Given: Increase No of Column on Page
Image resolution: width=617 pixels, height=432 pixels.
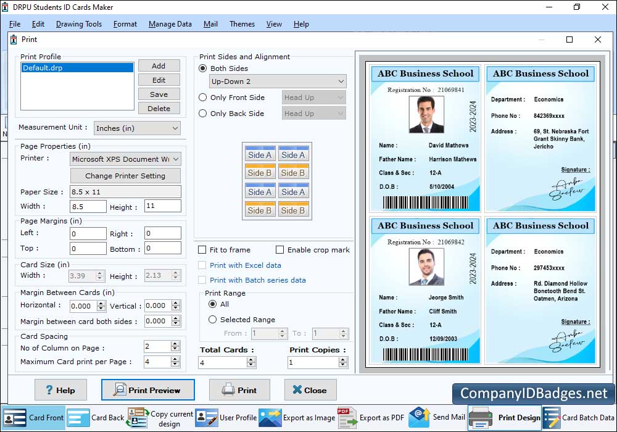Looking at the screenshot, I should [x=175, y=344].
